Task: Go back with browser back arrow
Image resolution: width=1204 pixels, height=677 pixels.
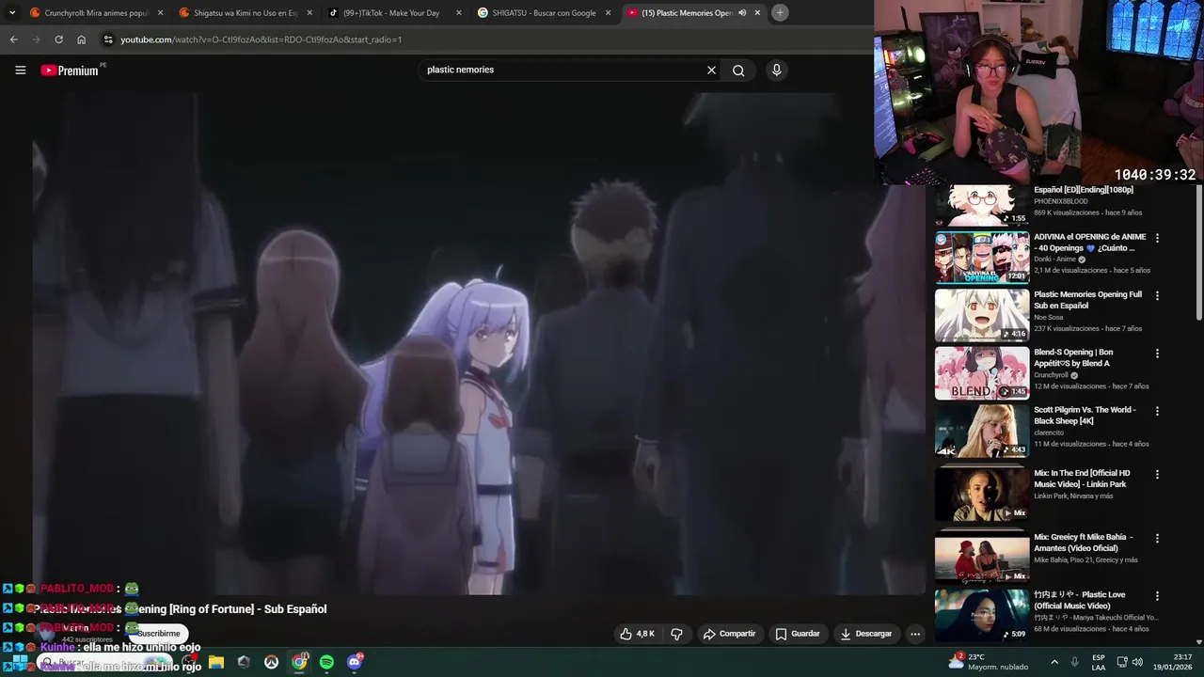Action: 13,39
